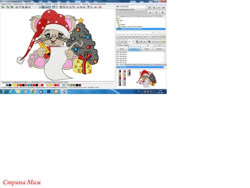Open the Правая панель menu

point(18,4)
